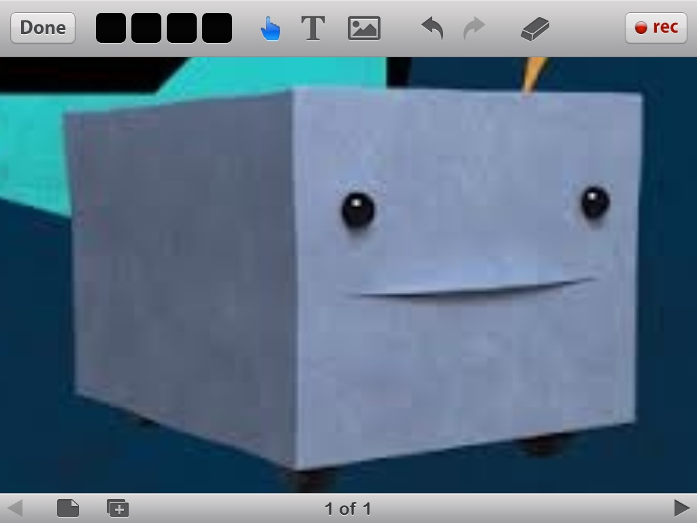Image resolution: width=697 pixels, height=523 pixels.
Task: Choose the blue pointer hand tool
Action: click(x=270, y=29)
